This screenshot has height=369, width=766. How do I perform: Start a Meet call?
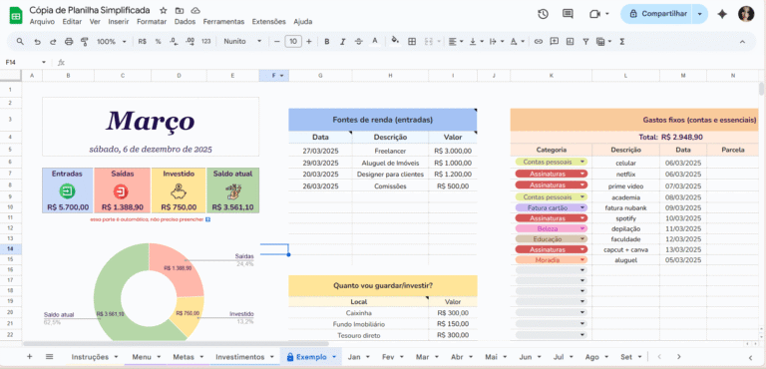click(598, 14)
